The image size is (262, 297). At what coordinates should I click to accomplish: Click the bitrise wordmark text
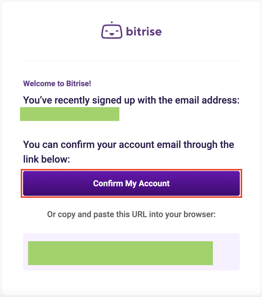coord(144,31)
